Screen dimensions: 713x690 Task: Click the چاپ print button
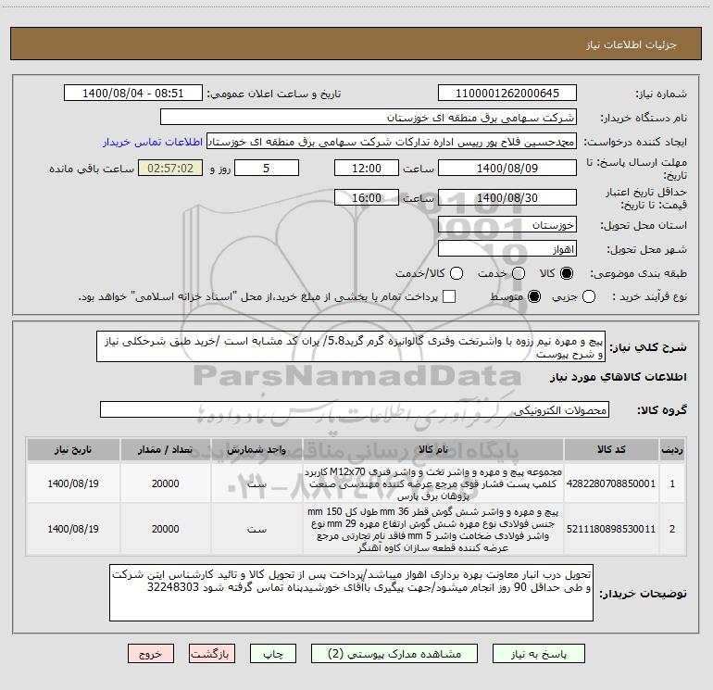click(273, 654)
